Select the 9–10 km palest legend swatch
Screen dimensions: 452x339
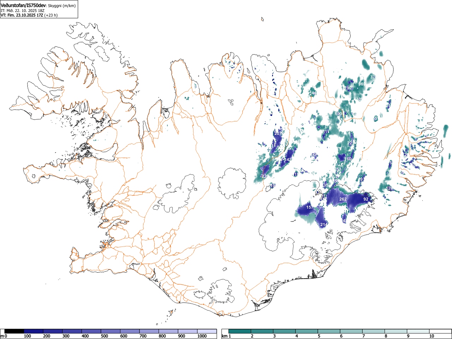tap(418, 331)
